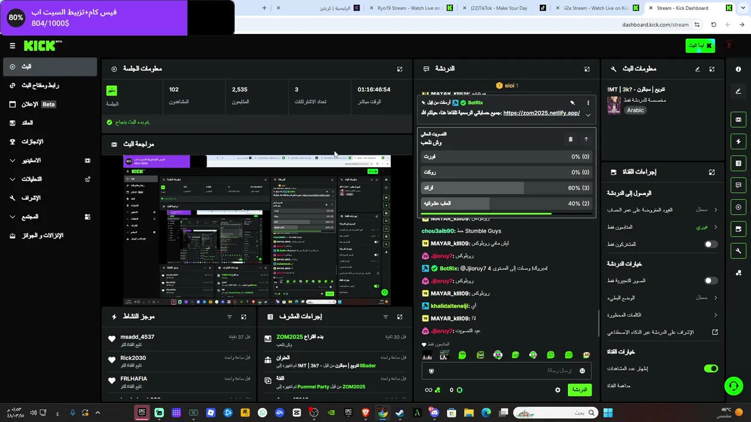The height and width of the screenshot is (422, 751).
Task: Toggle the chat bubble panel icon in right rail
Action: click(x=738, y=185)
